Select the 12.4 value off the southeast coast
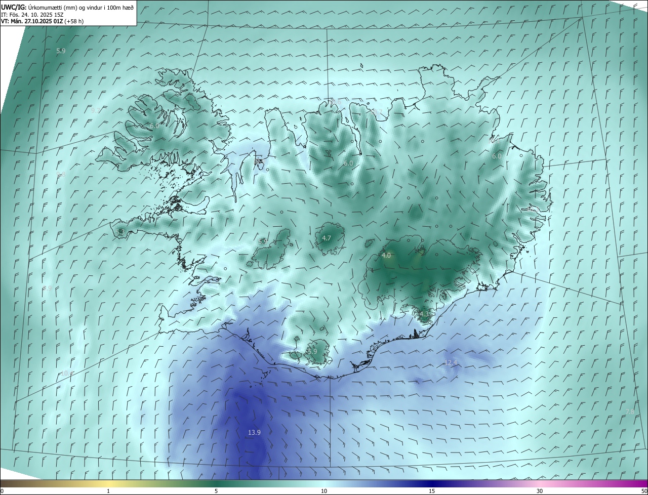Image resolution: width=648 pixels, height=495 pixels. [x=451, y=362]
